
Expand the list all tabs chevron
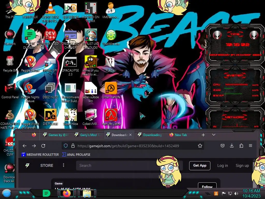[214, 135]
